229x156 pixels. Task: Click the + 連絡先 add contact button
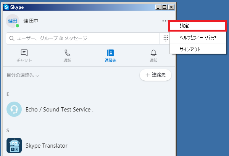click(x=155, y=75)
